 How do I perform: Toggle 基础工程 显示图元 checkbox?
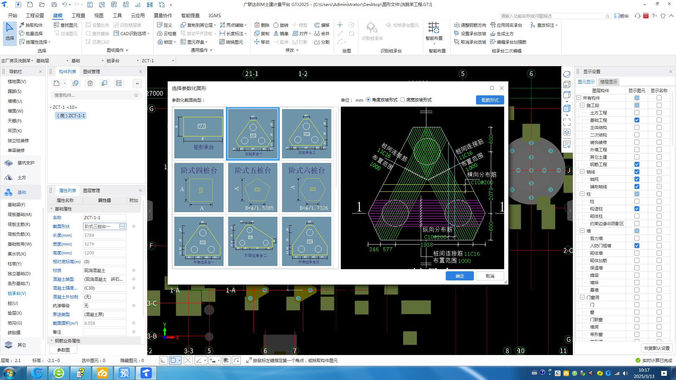point(637,120)
